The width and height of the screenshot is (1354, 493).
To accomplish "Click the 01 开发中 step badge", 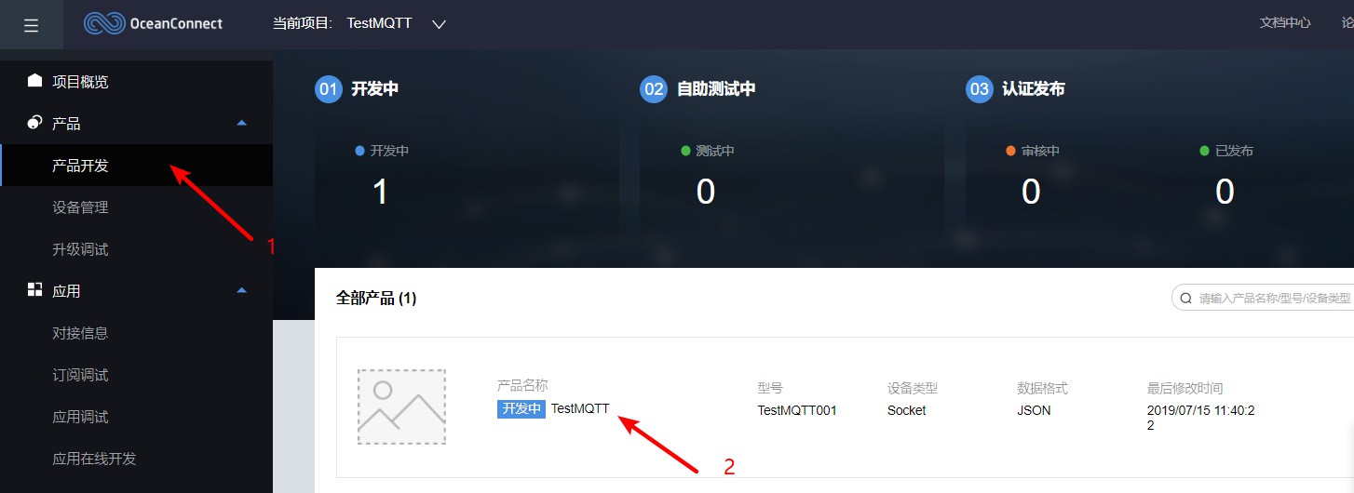I will (x=328, y=89).
